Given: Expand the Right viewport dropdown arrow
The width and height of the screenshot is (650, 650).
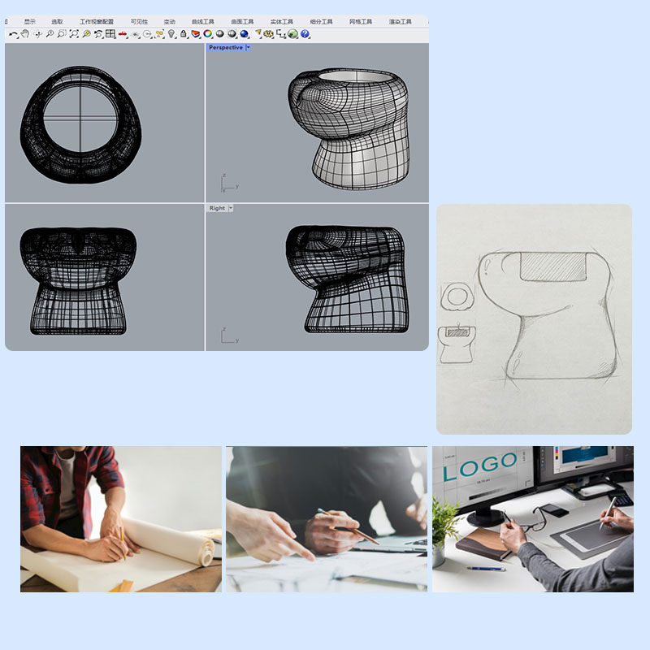Looking at the screenshot, I should point(231,208).
